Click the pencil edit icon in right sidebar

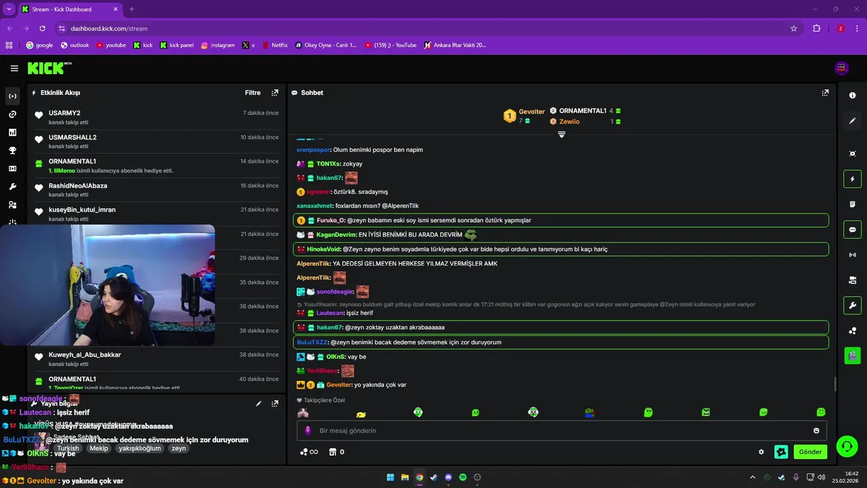coord(852,121)
